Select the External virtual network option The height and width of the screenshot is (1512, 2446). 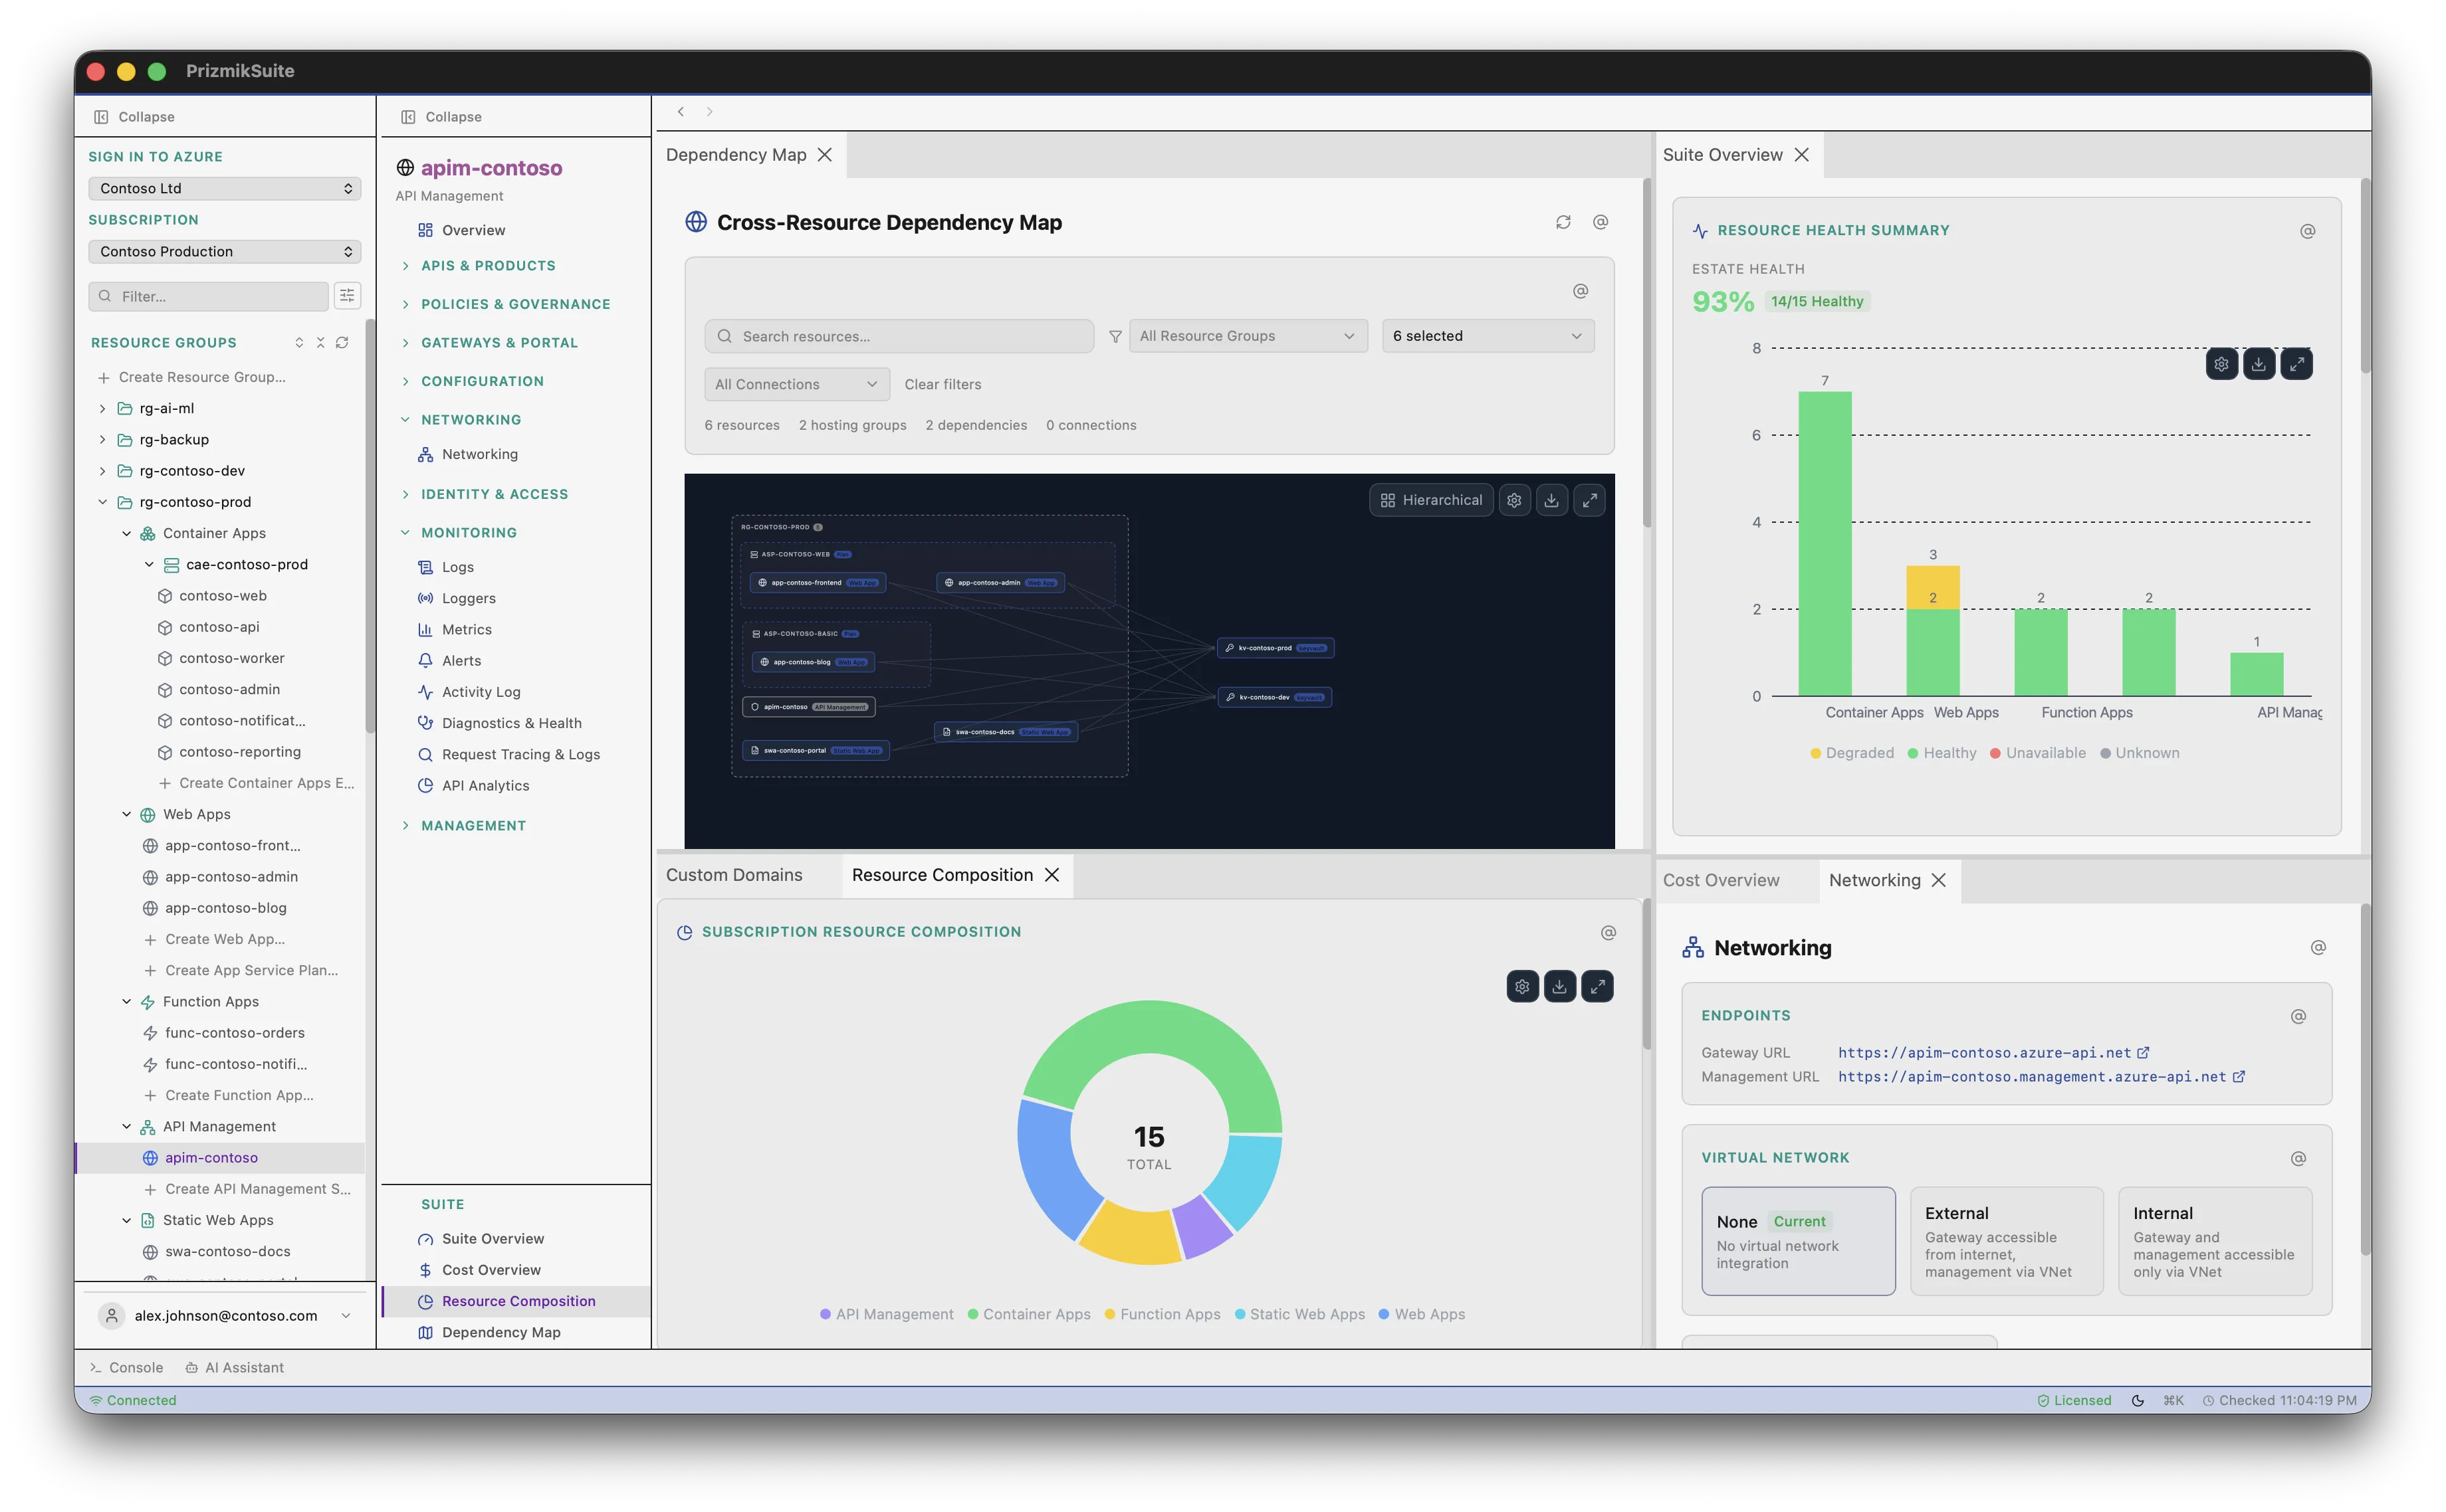pos(2006,1241)
